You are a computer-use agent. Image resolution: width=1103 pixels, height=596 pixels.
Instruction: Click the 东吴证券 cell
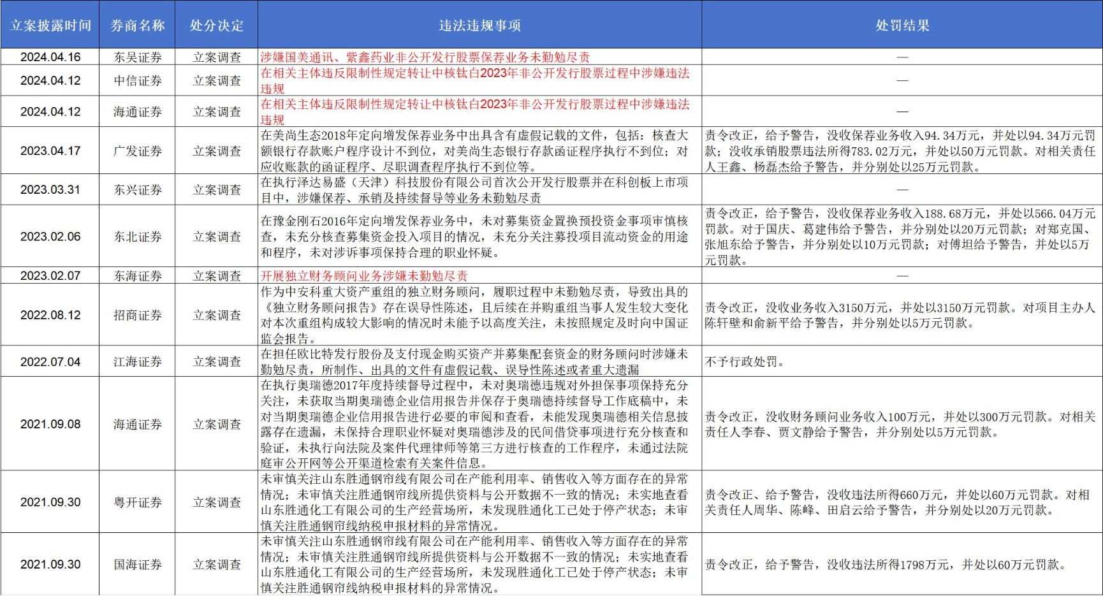(137, 57)
